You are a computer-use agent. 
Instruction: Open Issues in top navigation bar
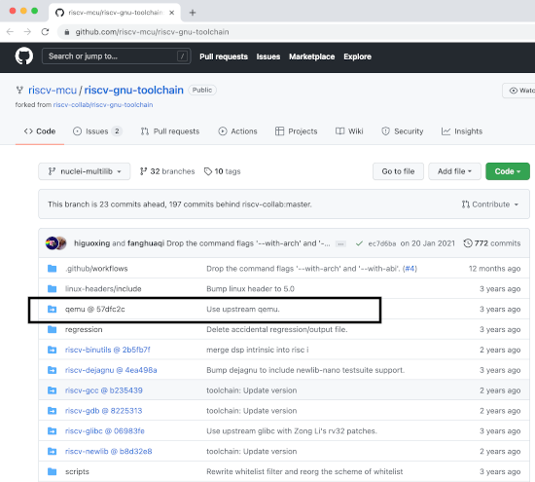[268, 56]
